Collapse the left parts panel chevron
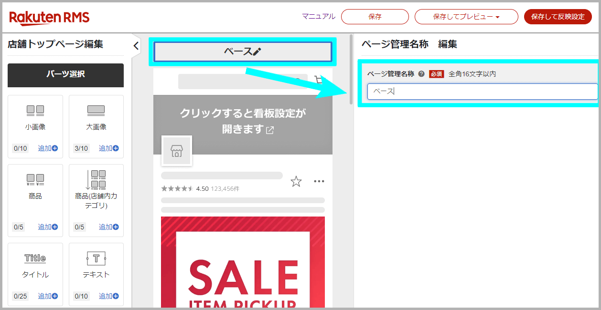The height and width of the screenshot is (310, 601). [x=136, y=46]
